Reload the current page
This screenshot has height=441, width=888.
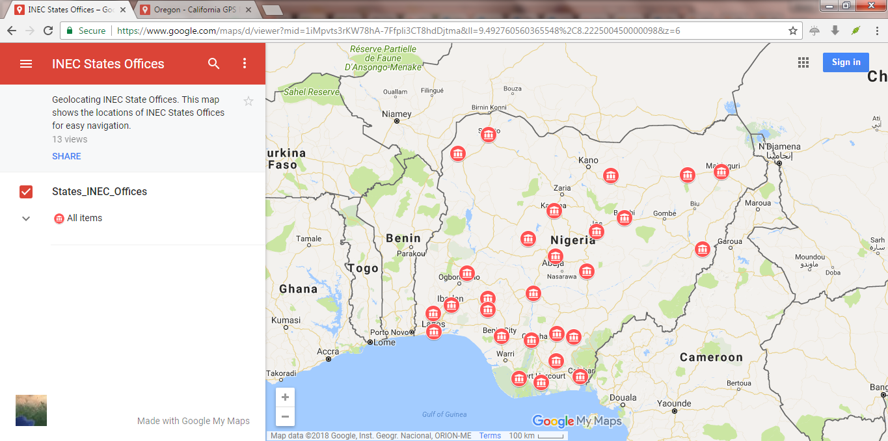point(48,31)
